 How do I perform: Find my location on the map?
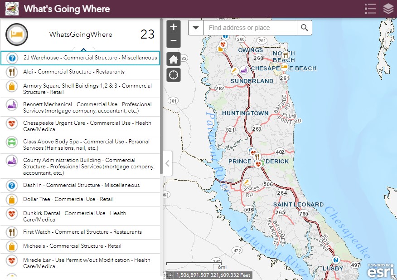174,75
